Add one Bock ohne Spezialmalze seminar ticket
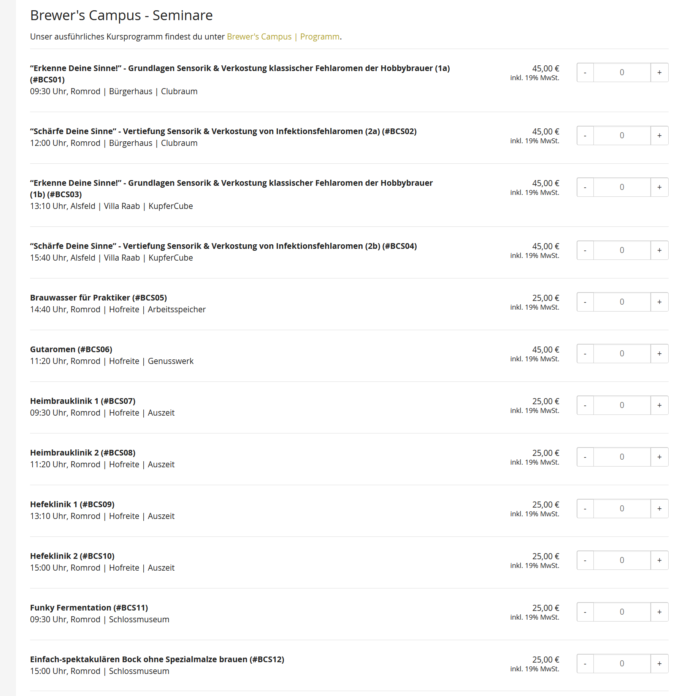 [659, 664]
